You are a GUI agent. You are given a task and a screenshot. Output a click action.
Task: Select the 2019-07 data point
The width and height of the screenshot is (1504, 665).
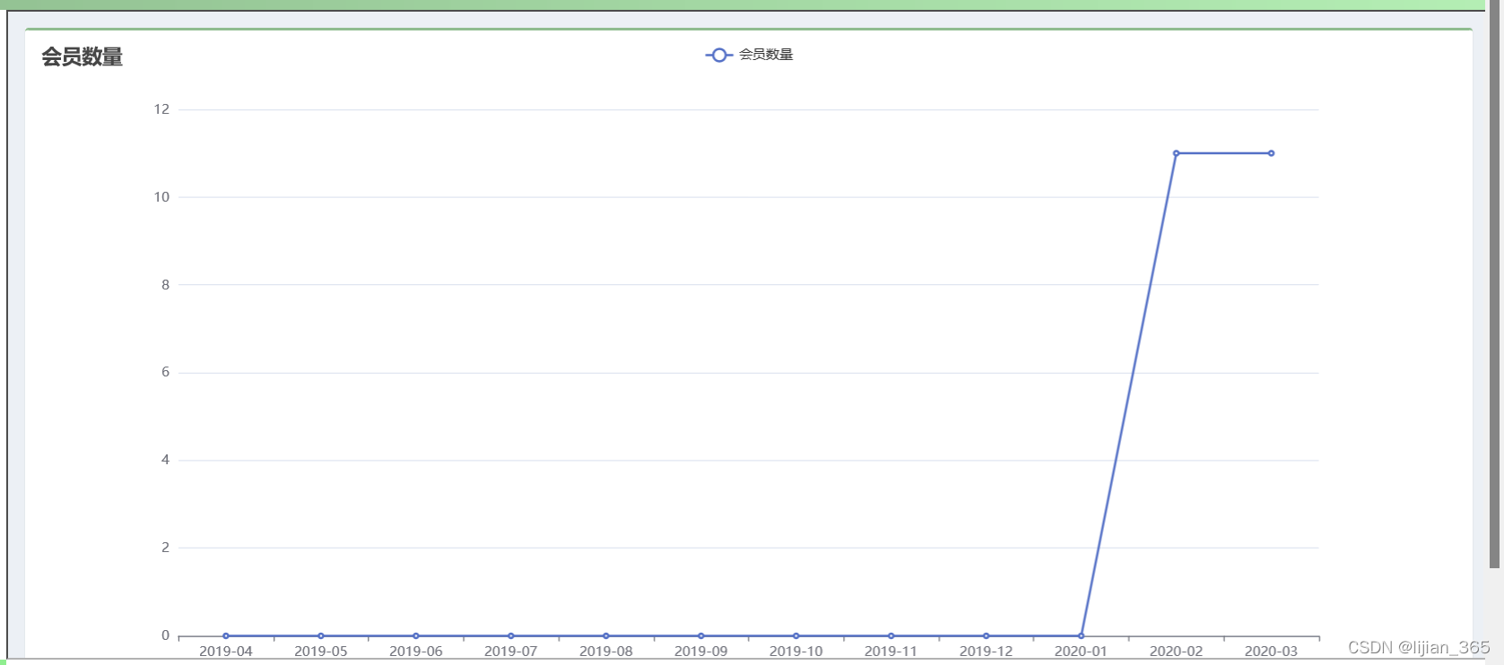pos(510,635)
